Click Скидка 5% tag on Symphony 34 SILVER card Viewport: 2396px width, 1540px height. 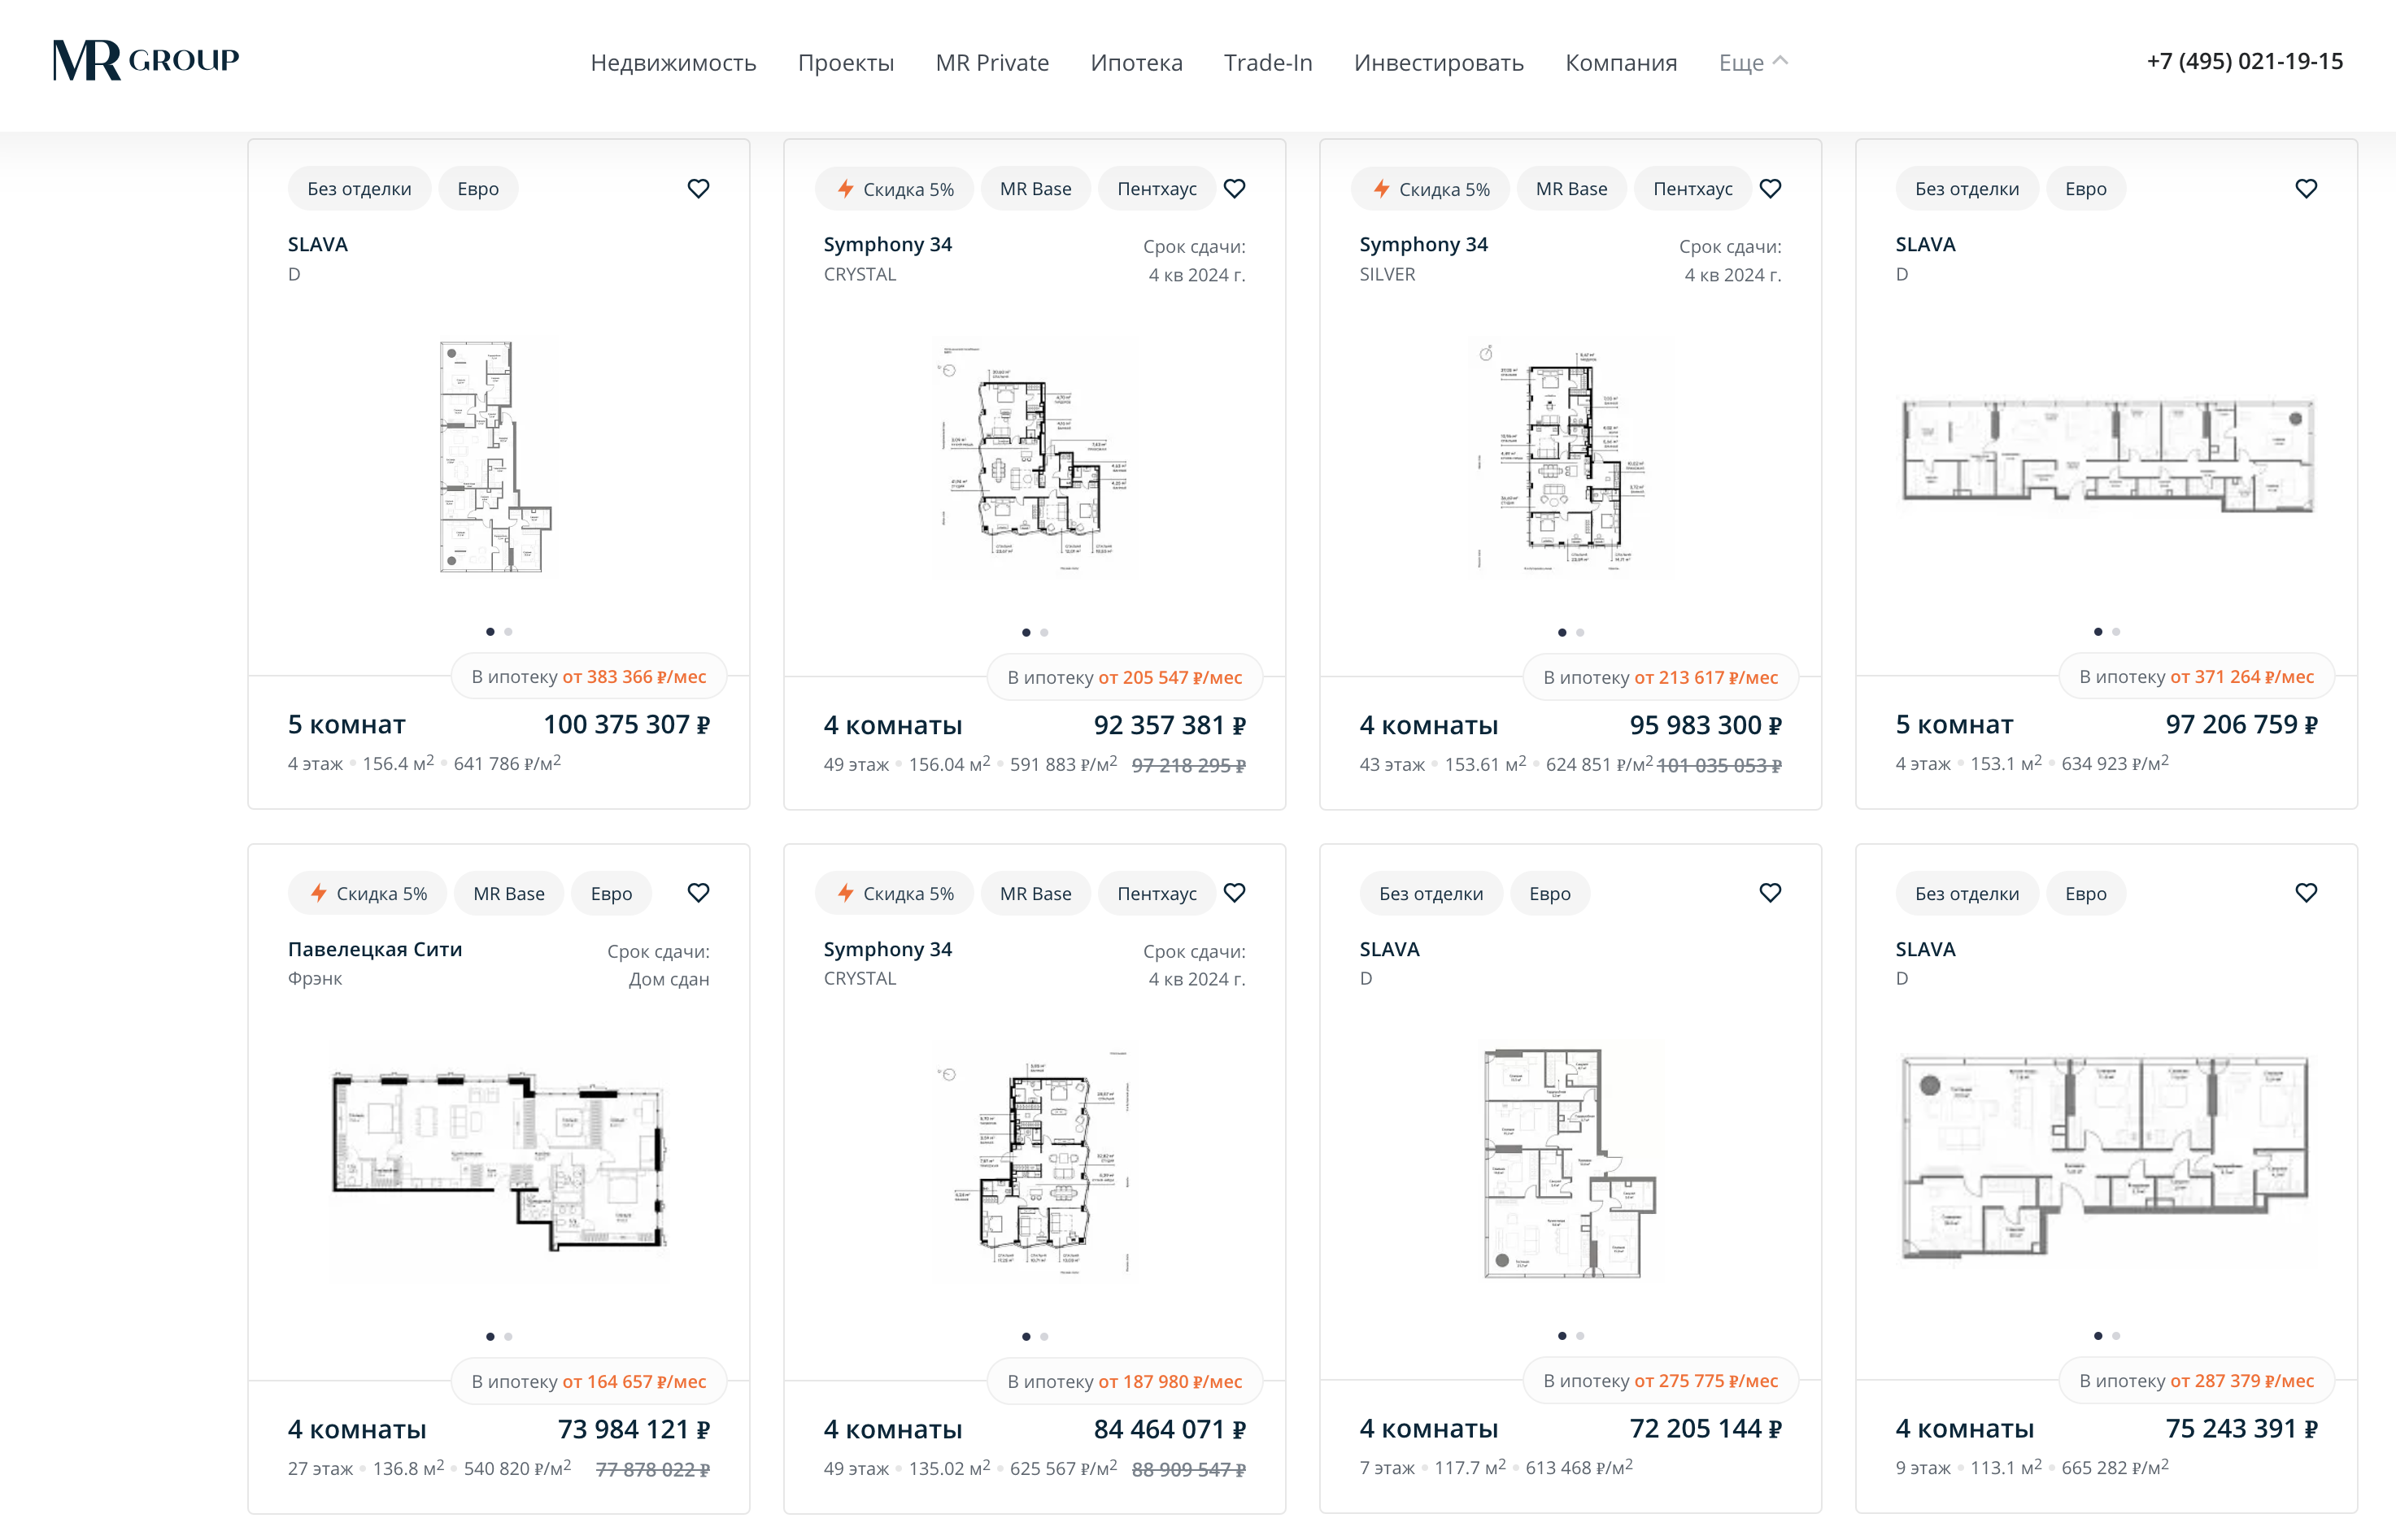pos(1431,188)
